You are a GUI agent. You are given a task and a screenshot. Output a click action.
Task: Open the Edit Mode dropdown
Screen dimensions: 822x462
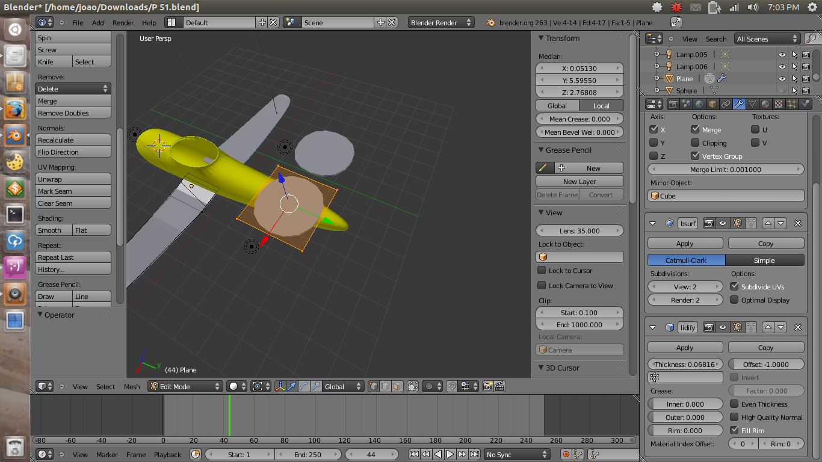click(185, 386)
